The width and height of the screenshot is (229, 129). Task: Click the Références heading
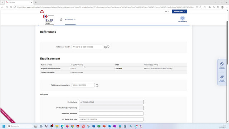click(48, 32)
